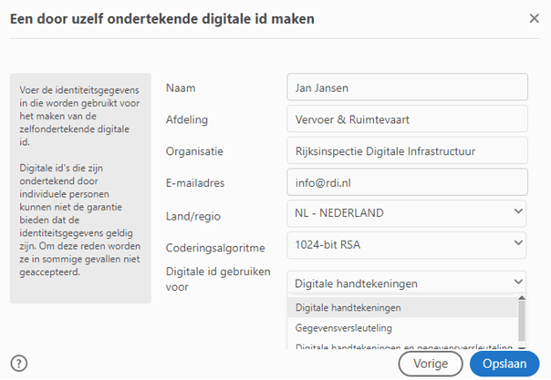
Task: Close the digital ID dialog
Action: pyautogui.click(x=535, y=18)
